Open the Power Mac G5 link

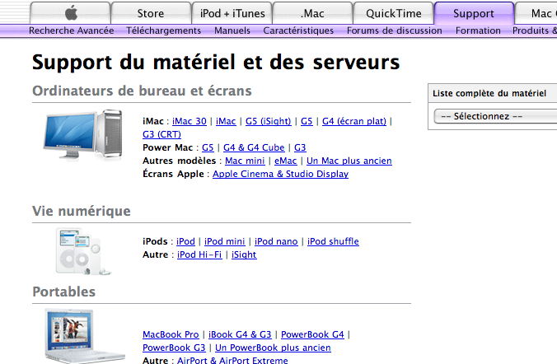[x=208, y=147]
